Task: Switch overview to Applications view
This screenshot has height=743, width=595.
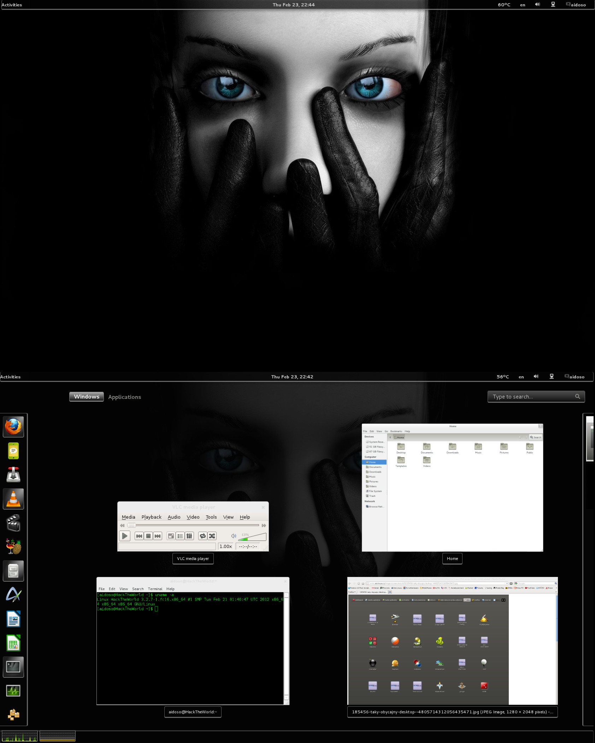Action: pos(125,397)
